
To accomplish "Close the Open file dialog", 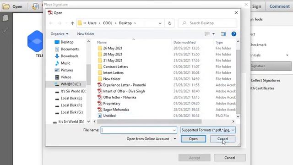I will point(236,13).
